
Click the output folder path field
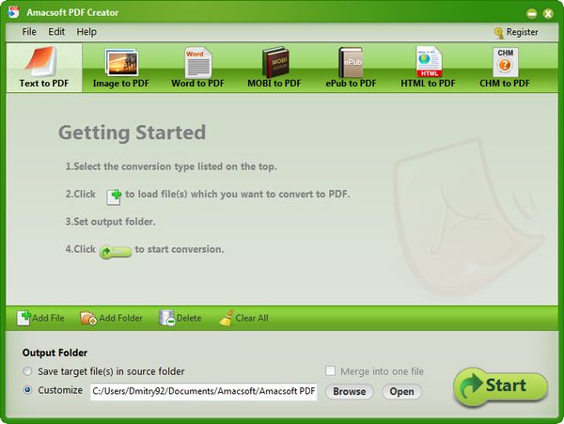click(x=204, y=391)
